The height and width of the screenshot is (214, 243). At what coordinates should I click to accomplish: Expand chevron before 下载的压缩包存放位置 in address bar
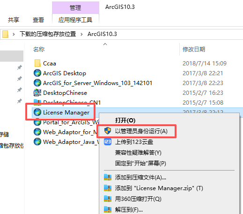click(14, 34)
